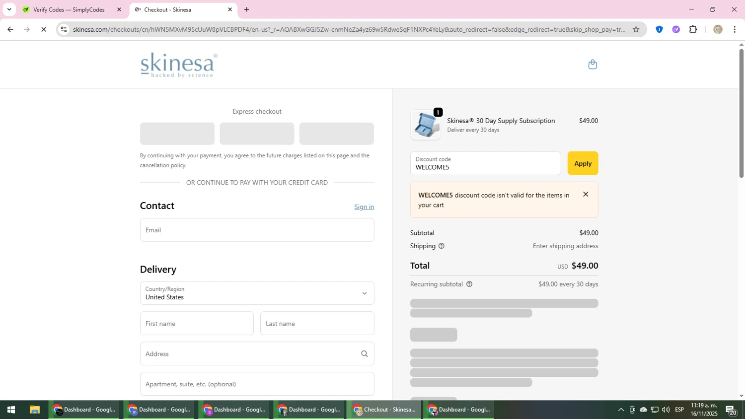
Task: Open the OneDrive cloud tray icon
Action: (643, 410)
